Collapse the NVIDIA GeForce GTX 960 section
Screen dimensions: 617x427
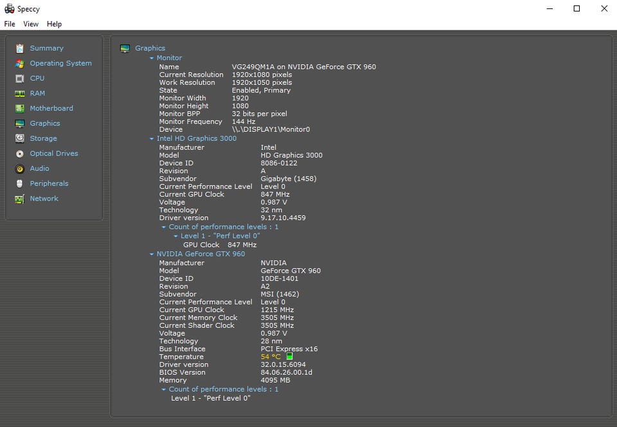[x=152, y=254]
